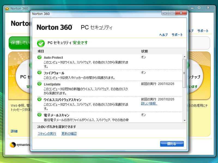The width and height of the screenshot is (218, 163).
Task: Click the 状態 column header
Action: pos(144,51)
